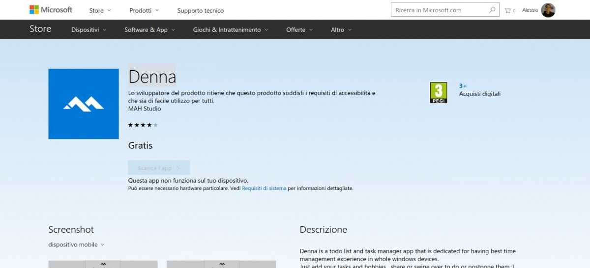Click 'Questa app non funziona' message
Image resolution: width=590 pixels, height=268 pixels.
click(x=188, y=181)
